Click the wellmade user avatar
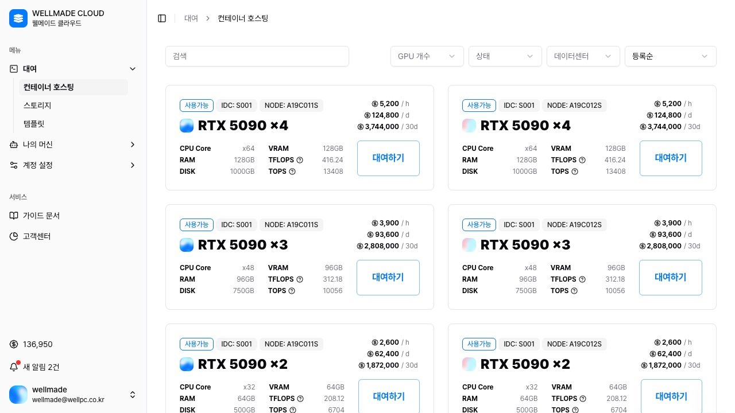This screenshot has height=413, width=735. 18,395
